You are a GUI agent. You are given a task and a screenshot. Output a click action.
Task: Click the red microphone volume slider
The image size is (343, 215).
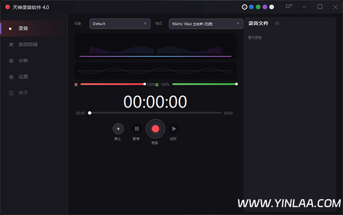point(113,84)
